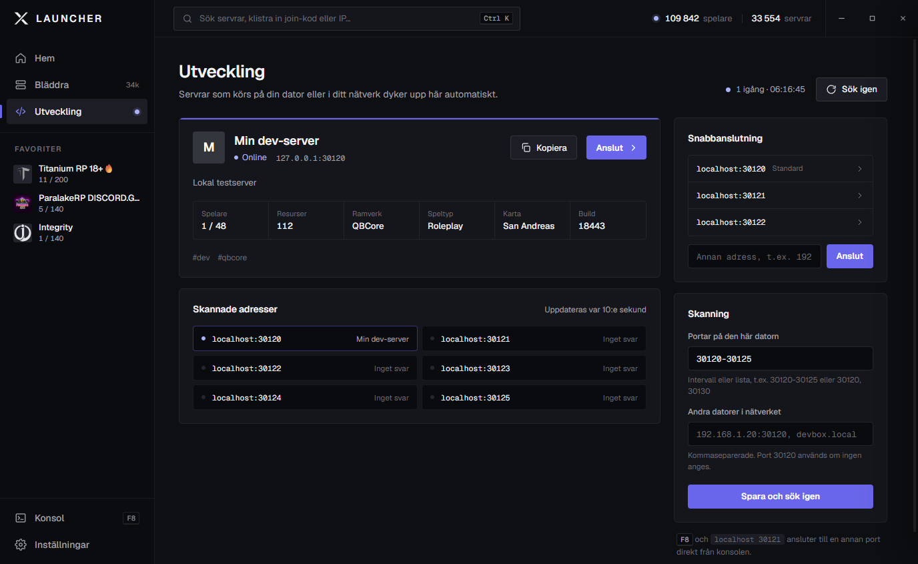Viewport: 918px width, 564px height.
Task: Open localhost:30120 quick connect chevron
Action: pos(860,169)
